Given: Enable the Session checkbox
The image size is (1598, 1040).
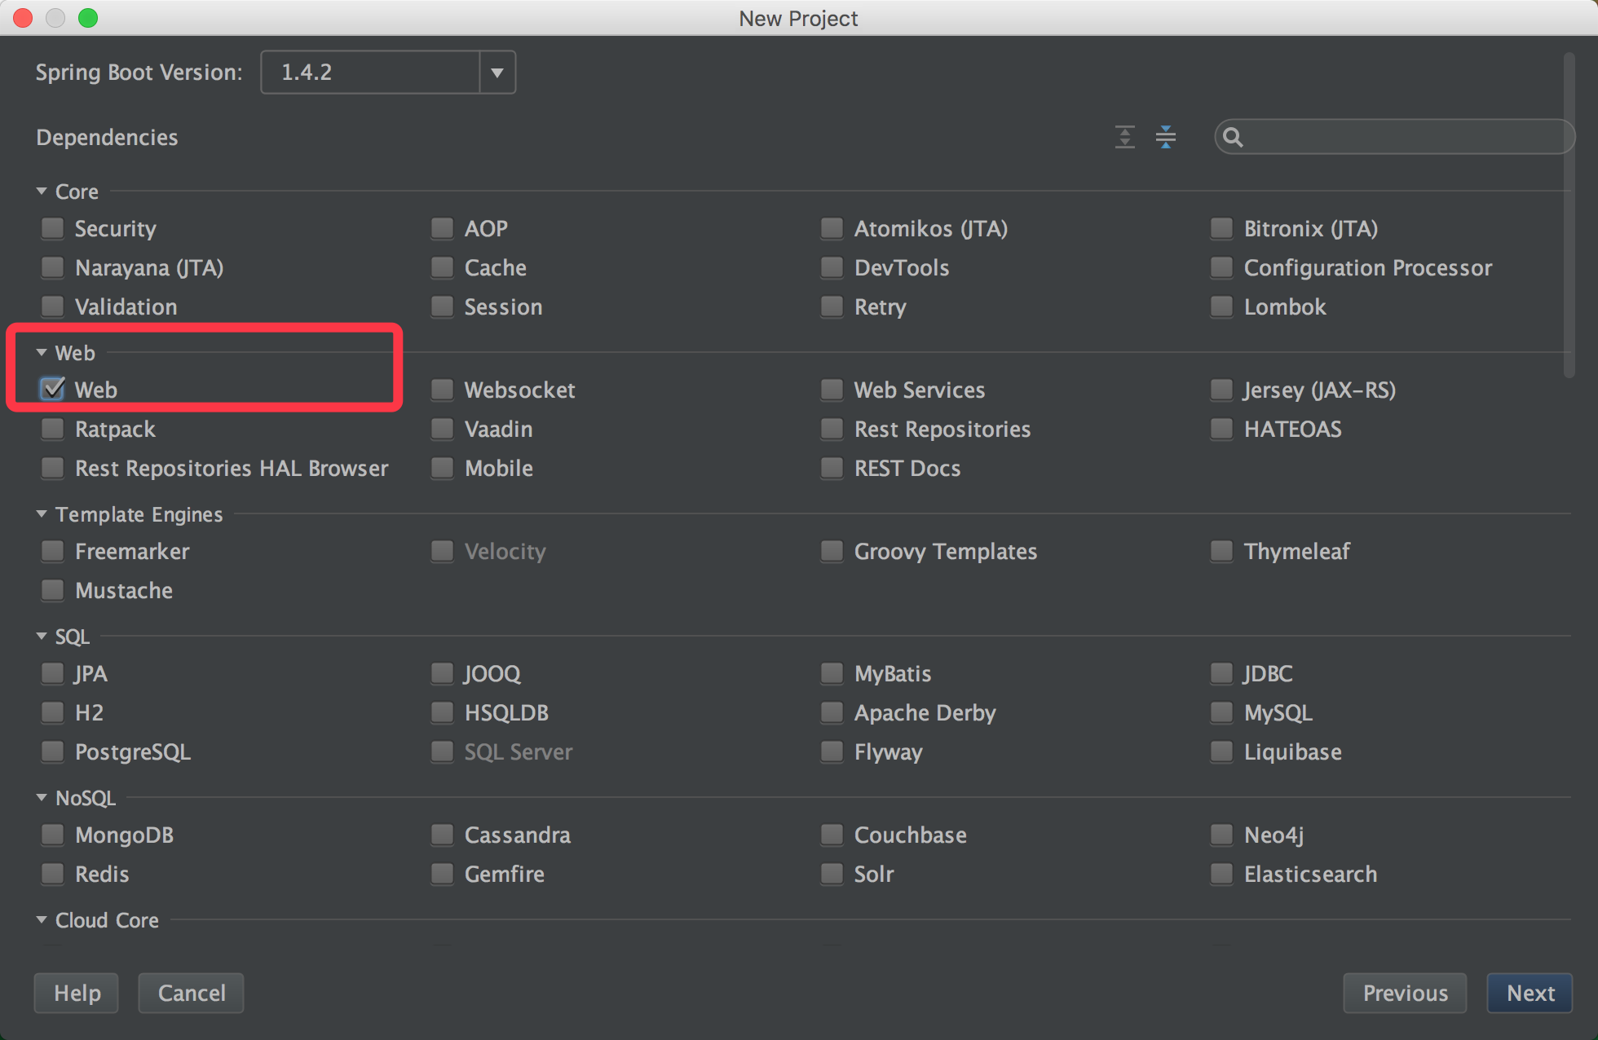Looking at the screenshot, I should tap(443, 306).
